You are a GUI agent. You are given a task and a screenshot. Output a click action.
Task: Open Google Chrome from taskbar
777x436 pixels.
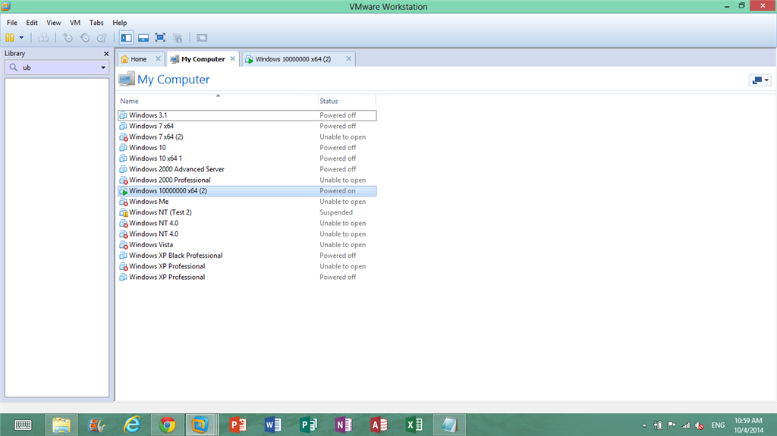tap(167, 425)
